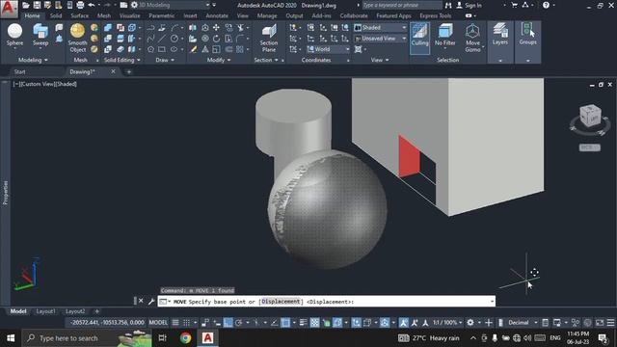Viewport: 617px width, 347px height.
Task: Select the Polygon draw tool
Action: pos(150,49)
